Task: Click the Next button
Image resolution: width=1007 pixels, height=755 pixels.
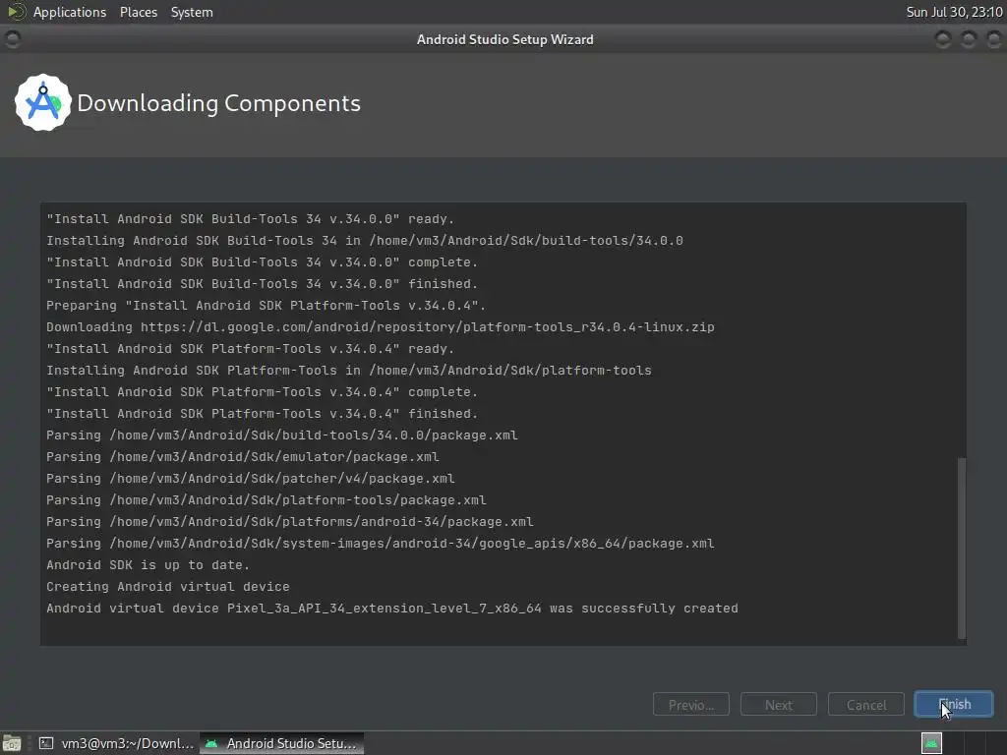Action: click(x=779, y=704)
